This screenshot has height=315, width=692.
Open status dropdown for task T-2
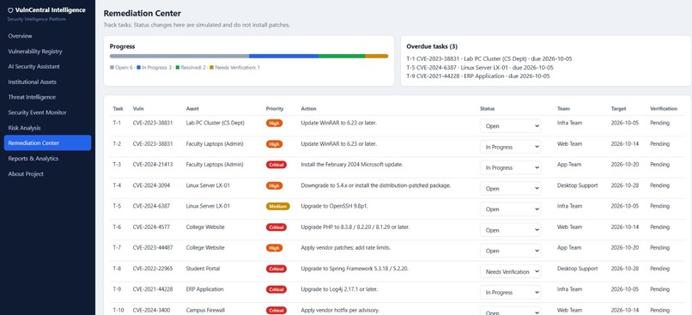511,147
